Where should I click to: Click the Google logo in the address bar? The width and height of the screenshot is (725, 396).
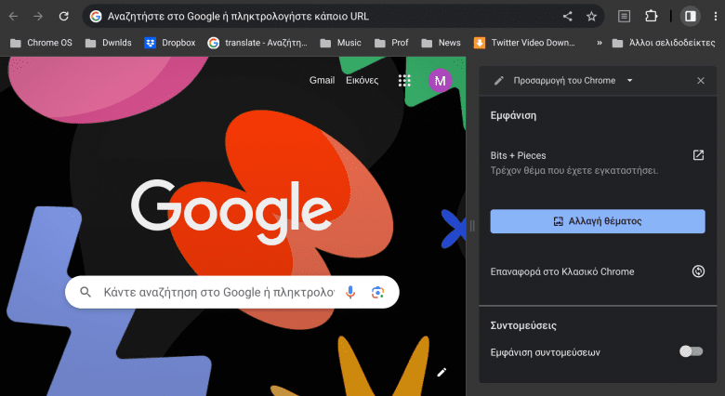tap(96, 16)
